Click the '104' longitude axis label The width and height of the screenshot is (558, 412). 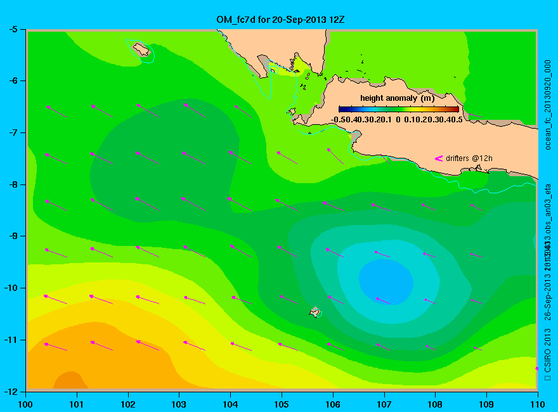click(230, 404)
